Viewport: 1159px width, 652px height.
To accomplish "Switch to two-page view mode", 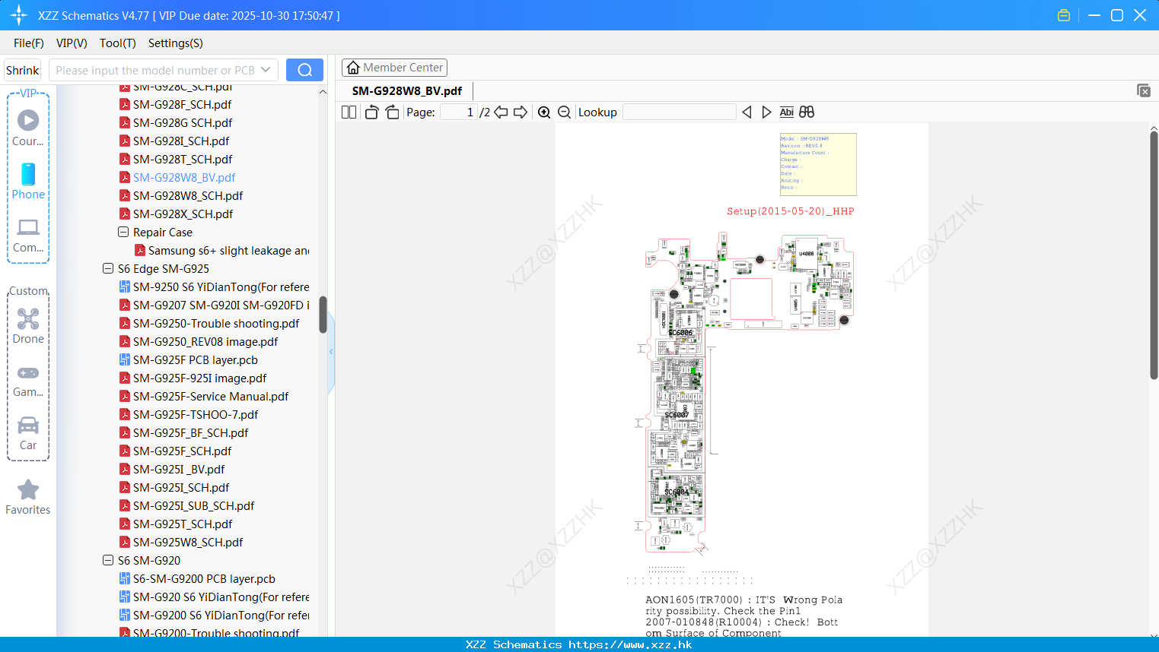I will point(348,112).
